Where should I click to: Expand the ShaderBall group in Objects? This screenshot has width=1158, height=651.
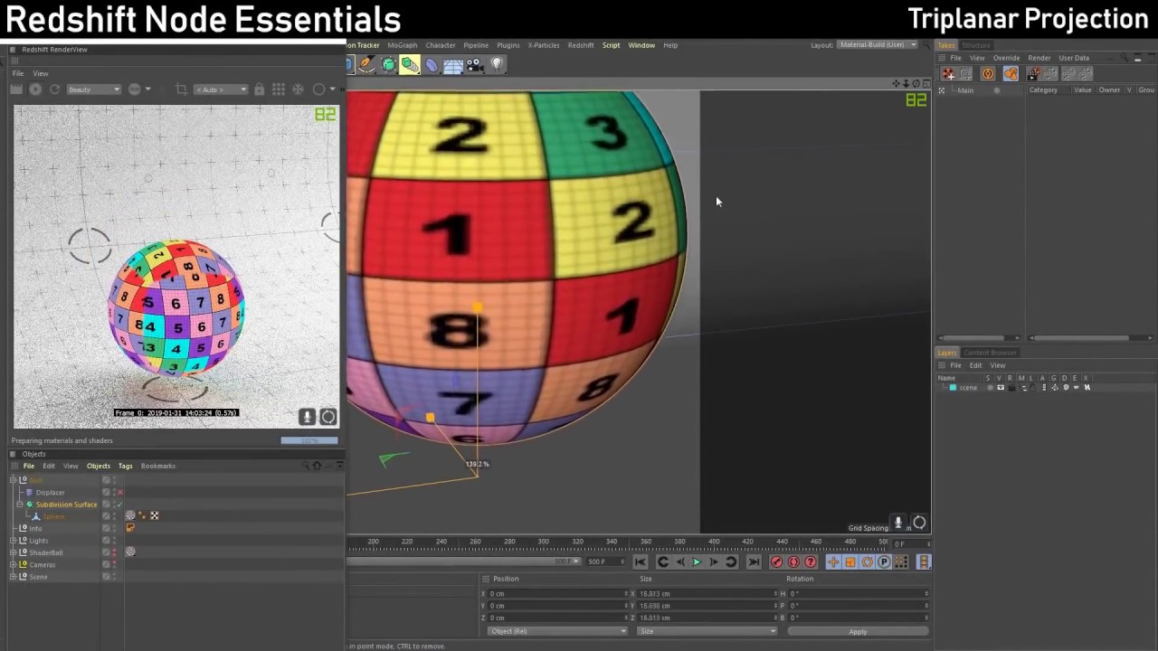(14, 552)
